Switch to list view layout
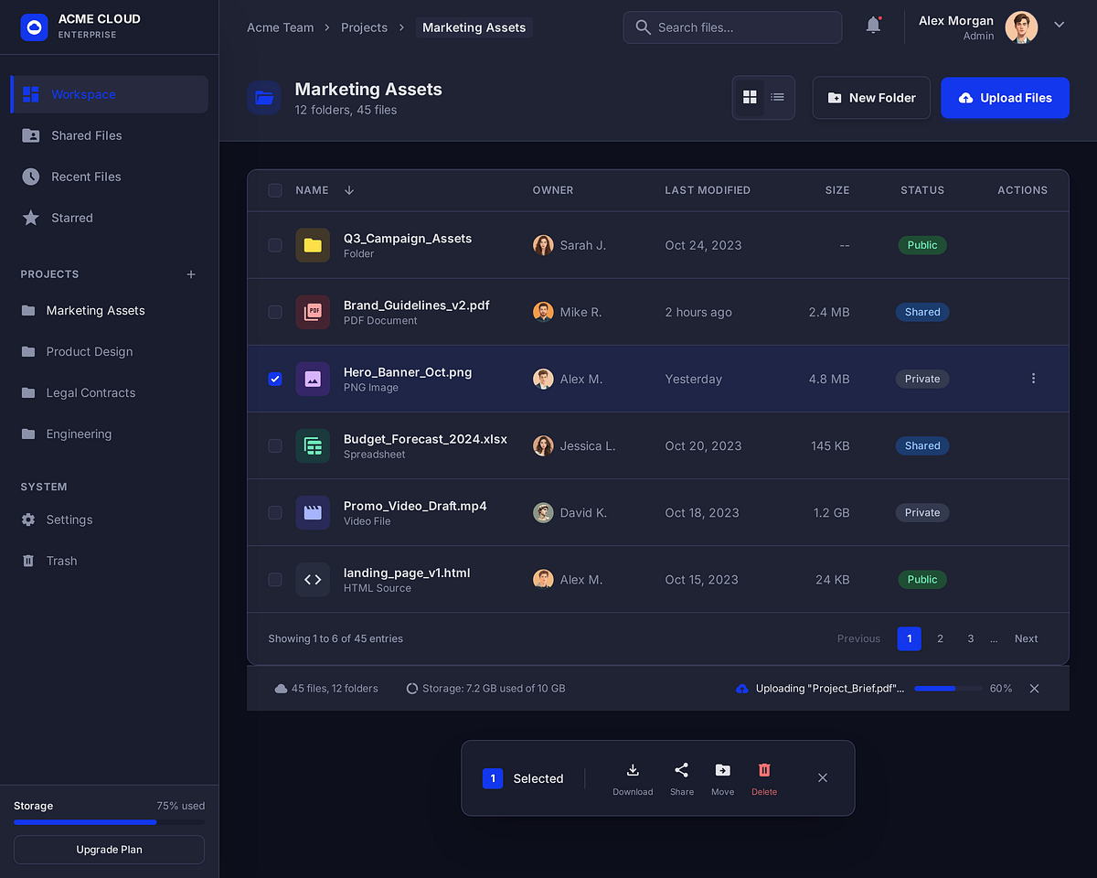Screen dimensions: 1097x878 [777, 97]
